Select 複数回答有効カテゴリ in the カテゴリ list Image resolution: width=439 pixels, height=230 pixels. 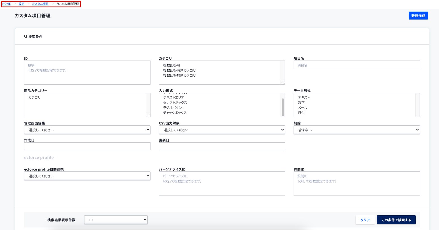coord(179,70)
